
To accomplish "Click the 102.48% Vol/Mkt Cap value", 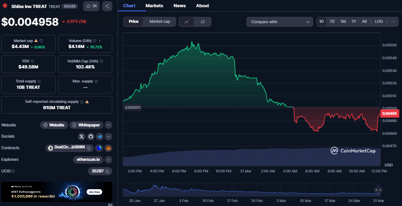I will click(x=85, y=67).
